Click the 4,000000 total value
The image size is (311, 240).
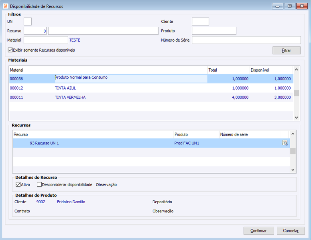[240, 97]
